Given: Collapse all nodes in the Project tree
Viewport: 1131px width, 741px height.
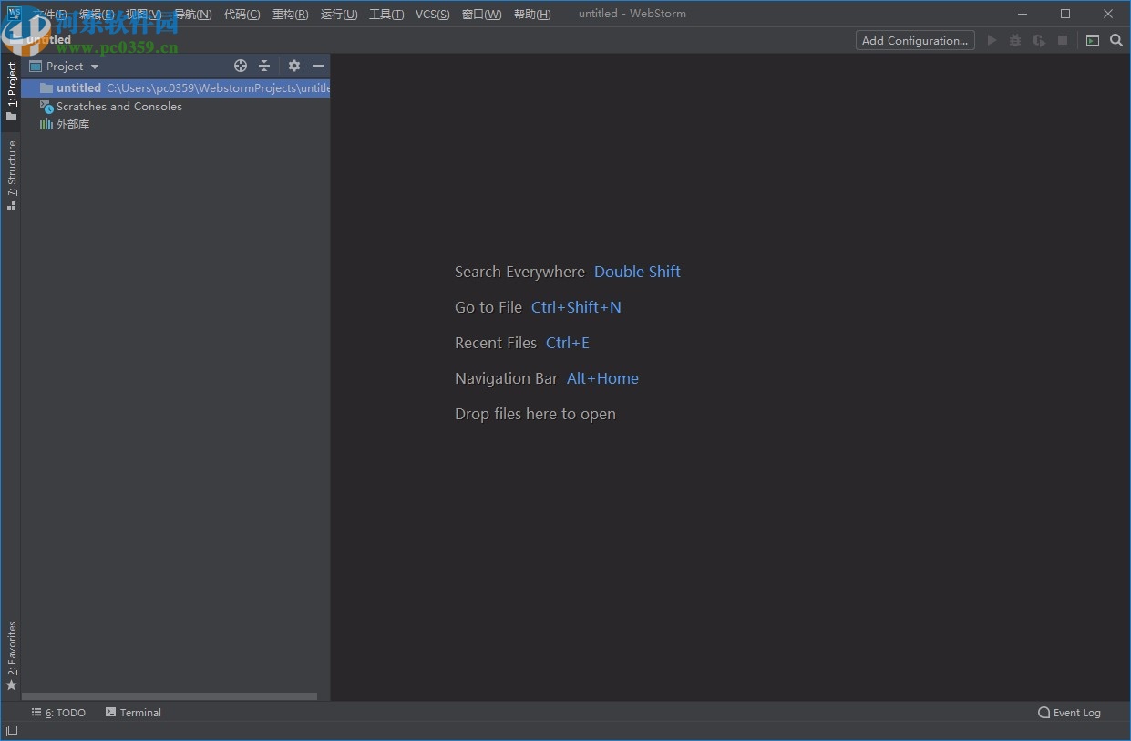Looking at the screenshot, I should pyautogui.click(x=264, y=66).
